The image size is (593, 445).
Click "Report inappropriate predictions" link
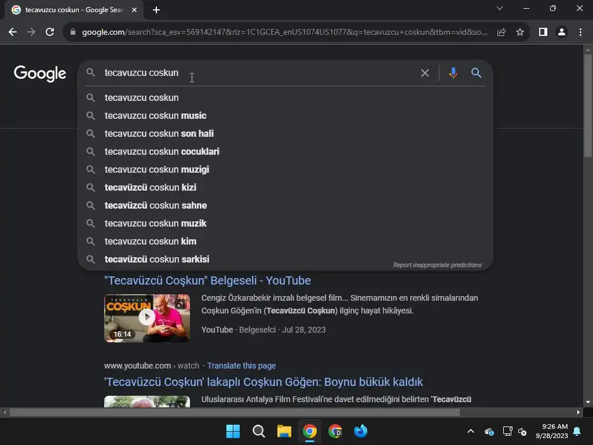437,265
